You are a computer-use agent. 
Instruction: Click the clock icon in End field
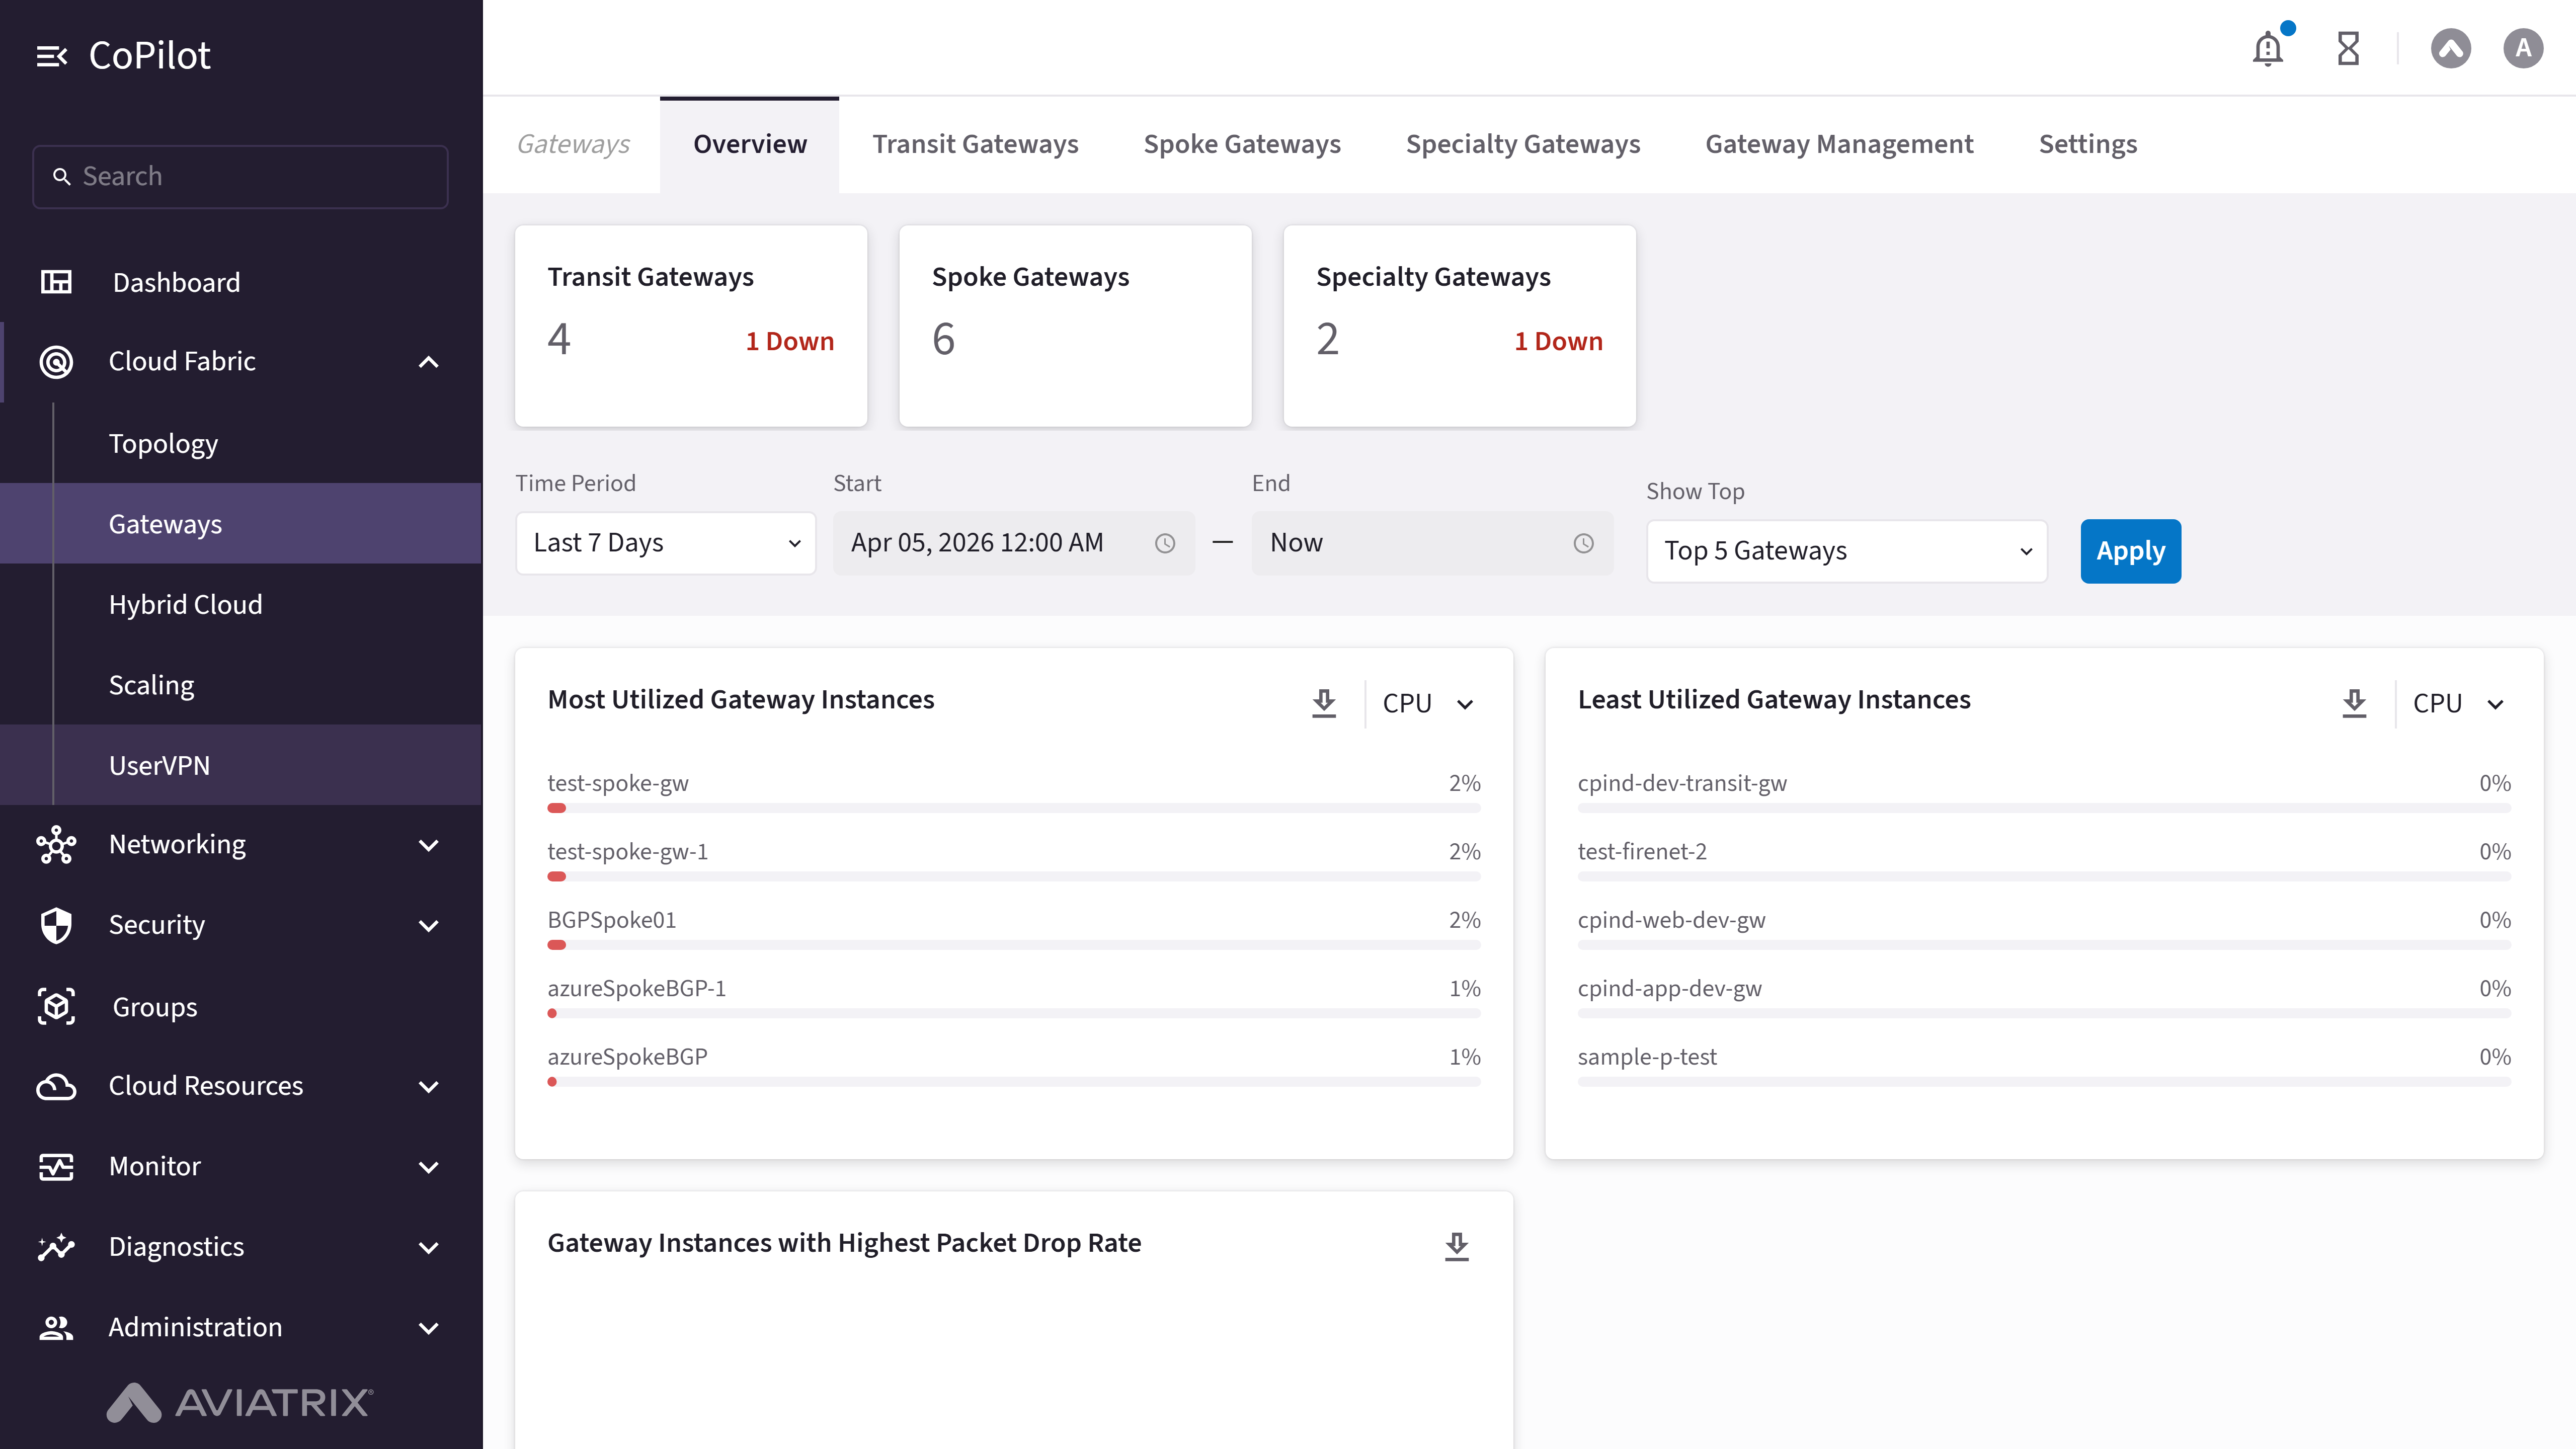click(1583, 543)
